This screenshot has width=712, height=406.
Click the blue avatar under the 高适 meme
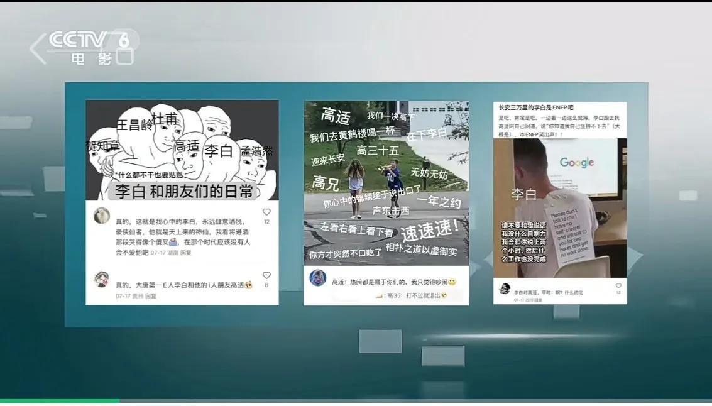tap(318, 278)
